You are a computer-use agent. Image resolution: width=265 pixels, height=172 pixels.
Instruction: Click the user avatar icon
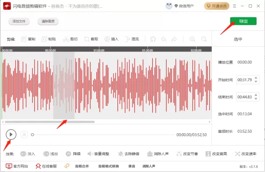169,6
